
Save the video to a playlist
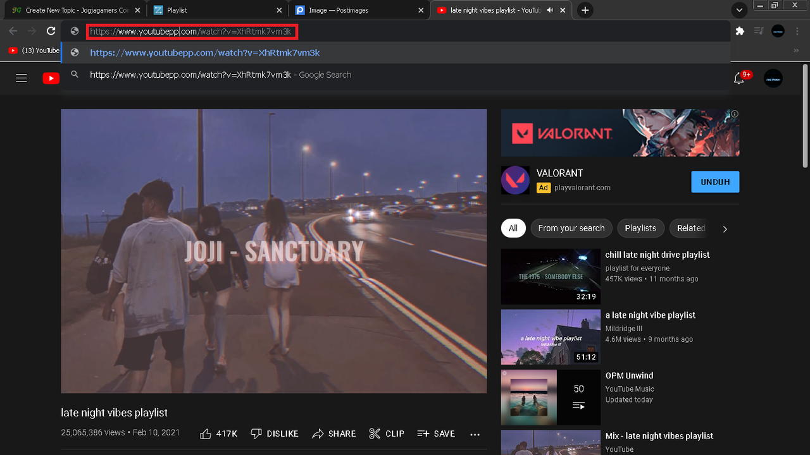point(436,434)
